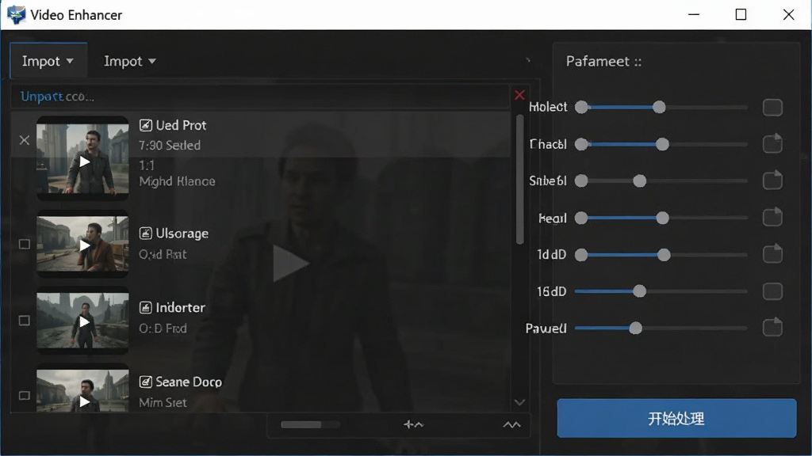Click the reset icon next to Paweul slider
The width and height of the screenshot is (812, 456).
coord(772,327)
